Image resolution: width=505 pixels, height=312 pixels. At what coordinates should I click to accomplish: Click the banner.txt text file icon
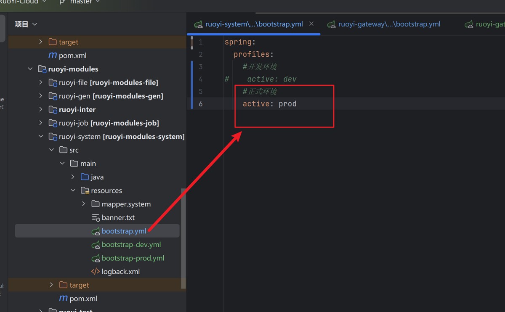(96, 218)
